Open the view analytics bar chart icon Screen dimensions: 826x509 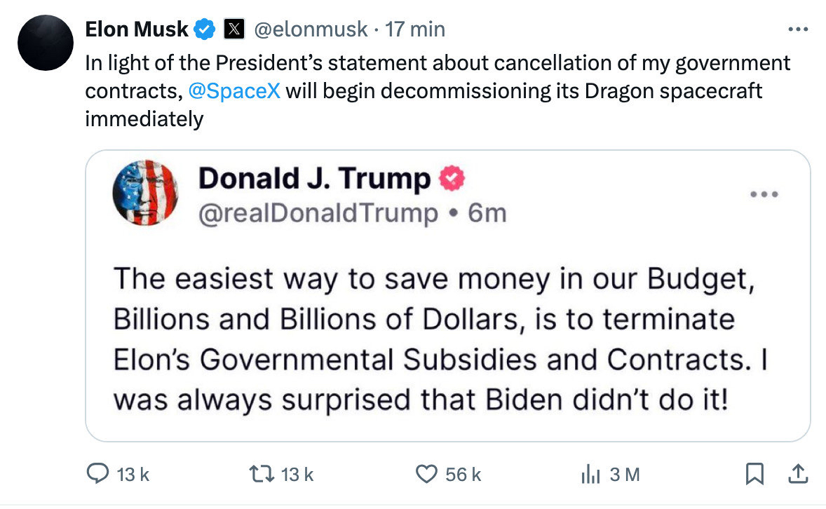pos(591,475)
